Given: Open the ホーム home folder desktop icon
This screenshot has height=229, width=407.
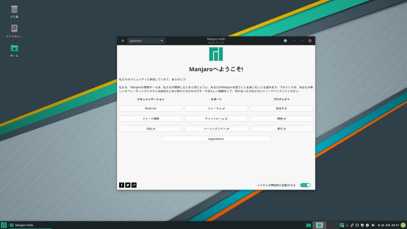Looking at the screenshot, I should (14, 50).
